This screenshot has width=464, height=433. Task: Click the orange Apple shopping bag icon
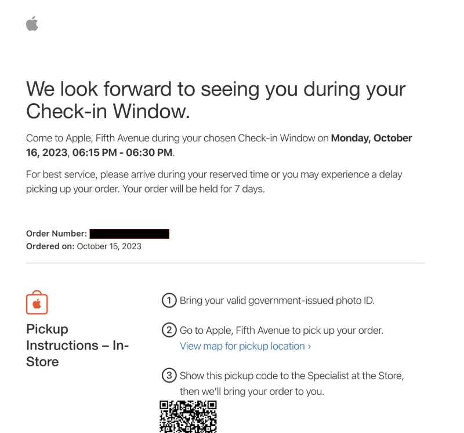click(37, 303)
